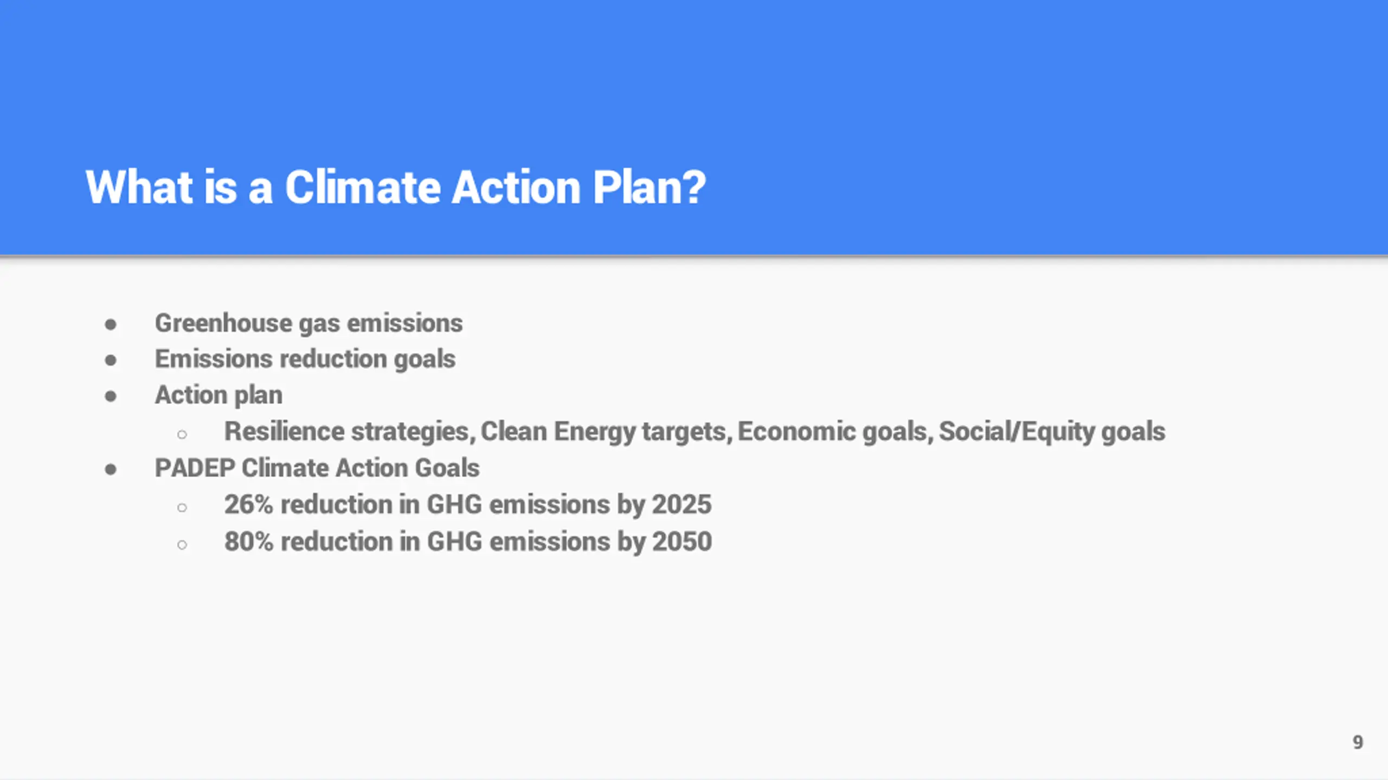Click on the 'Action plan' bullet text

pos(219,395)
